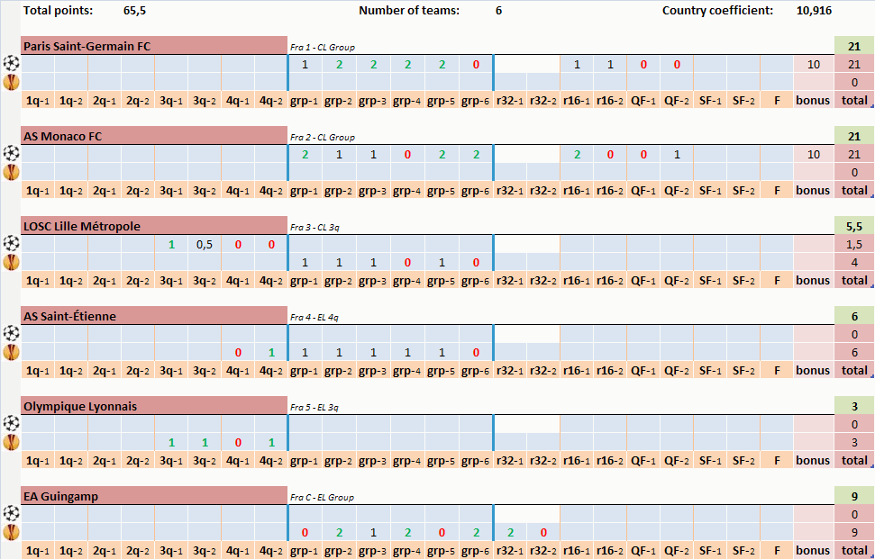
Task: Click the 'Fra C - EL Group' label for Guingamp
Action: pos(323,497)
